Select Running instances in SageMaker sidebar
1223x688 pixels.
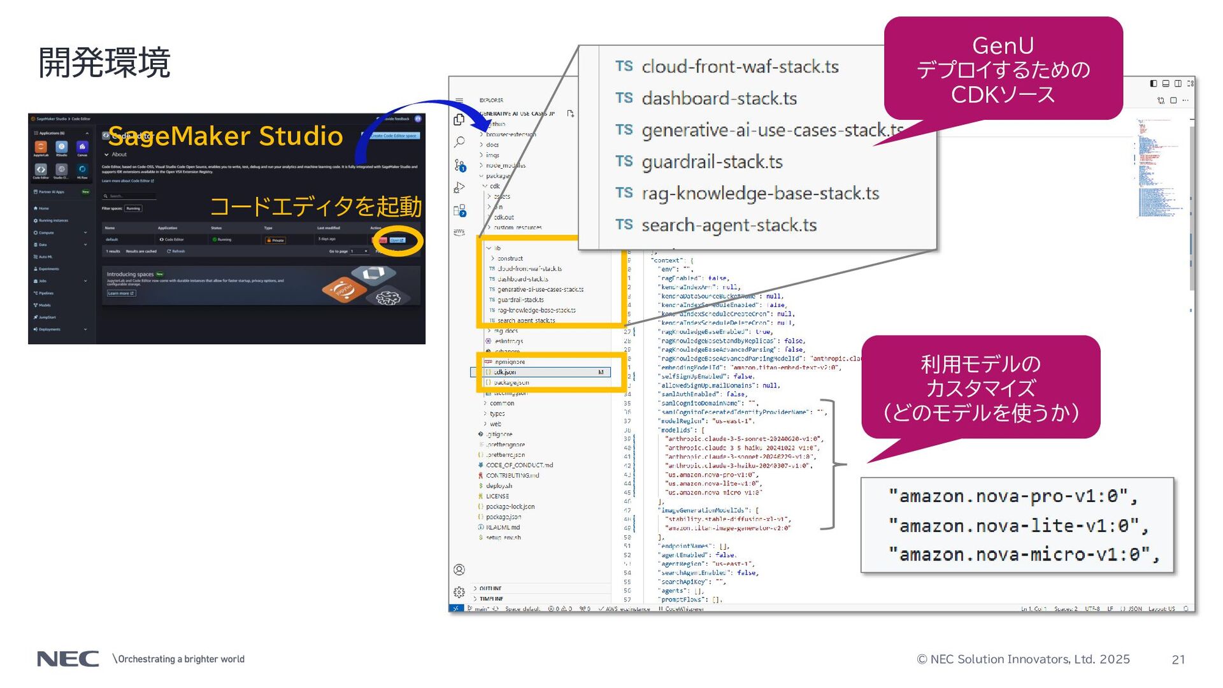click(x=51, y=220)
